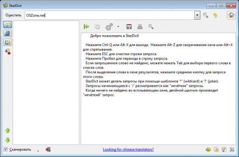The height and width of the screenshot is (157, 239).
Task: Toggle the Сканировать checkbox
Action: point(6,149)
